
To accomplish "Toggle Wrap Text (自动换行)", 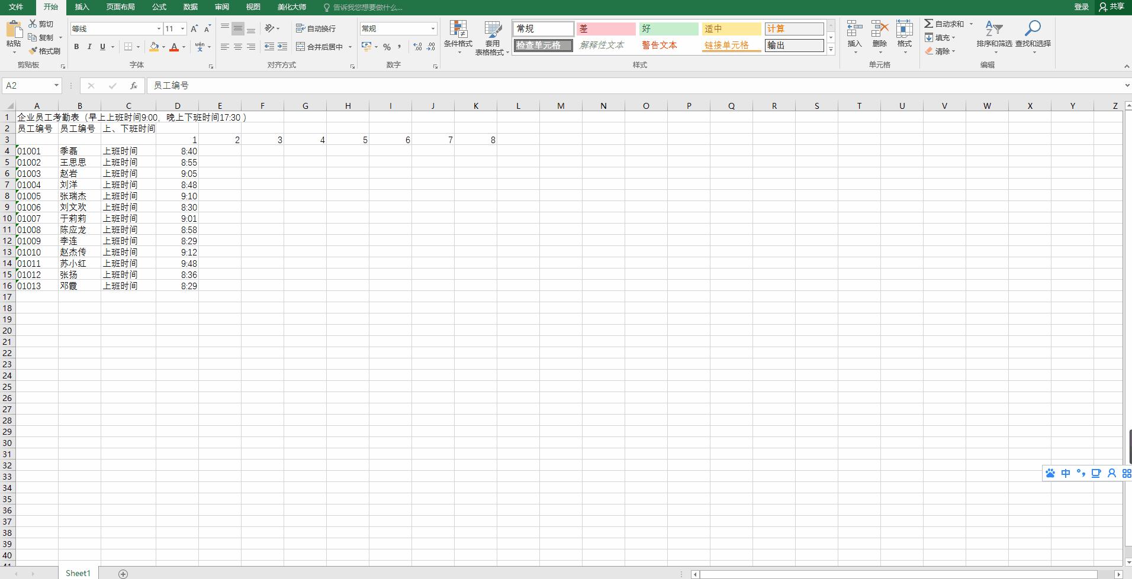I will coord(316,28).
